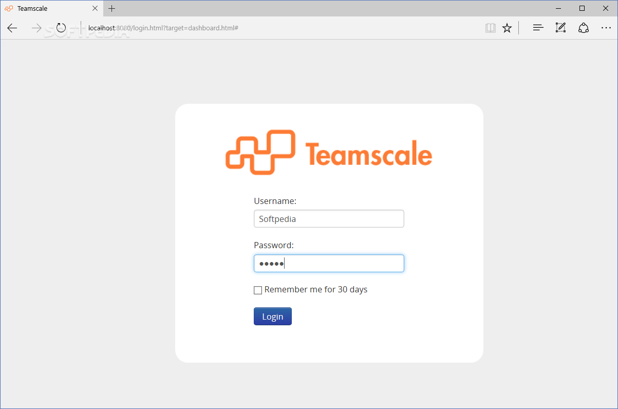This screenshot has height=409, width=618.
Task: Open the Share icon in toolbar
Action: [x=584, y=28]
